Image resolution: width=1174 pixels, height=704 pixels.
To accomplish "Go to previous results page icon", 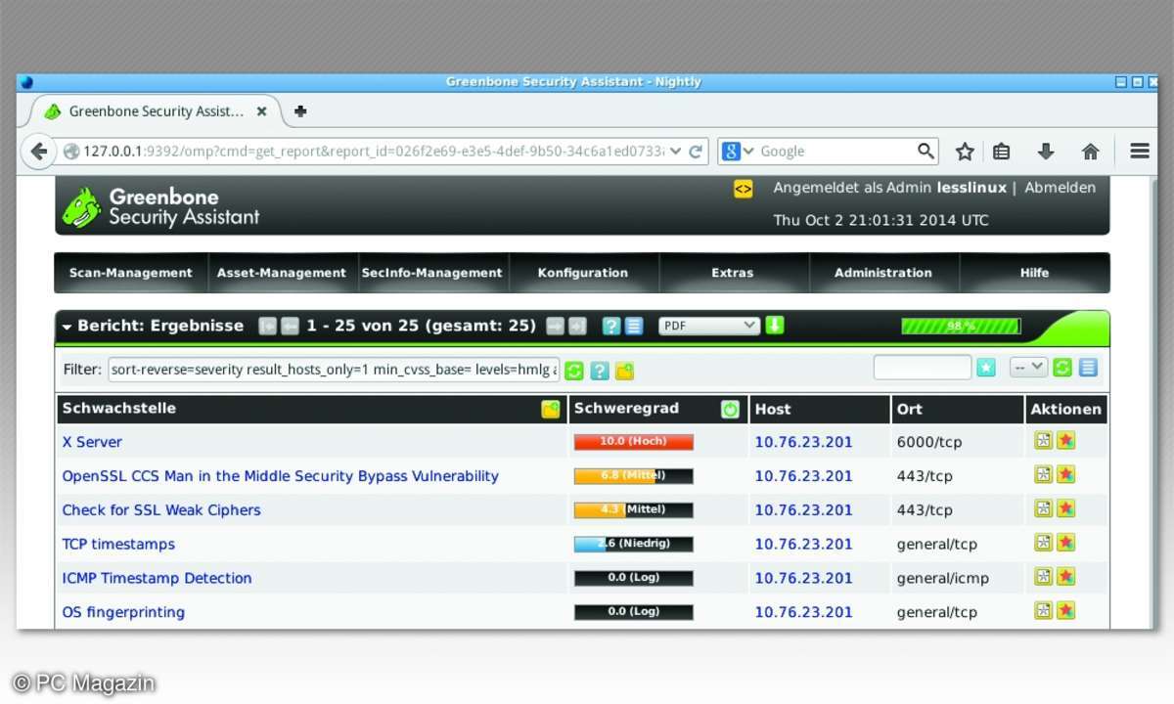I will point(291,326).
